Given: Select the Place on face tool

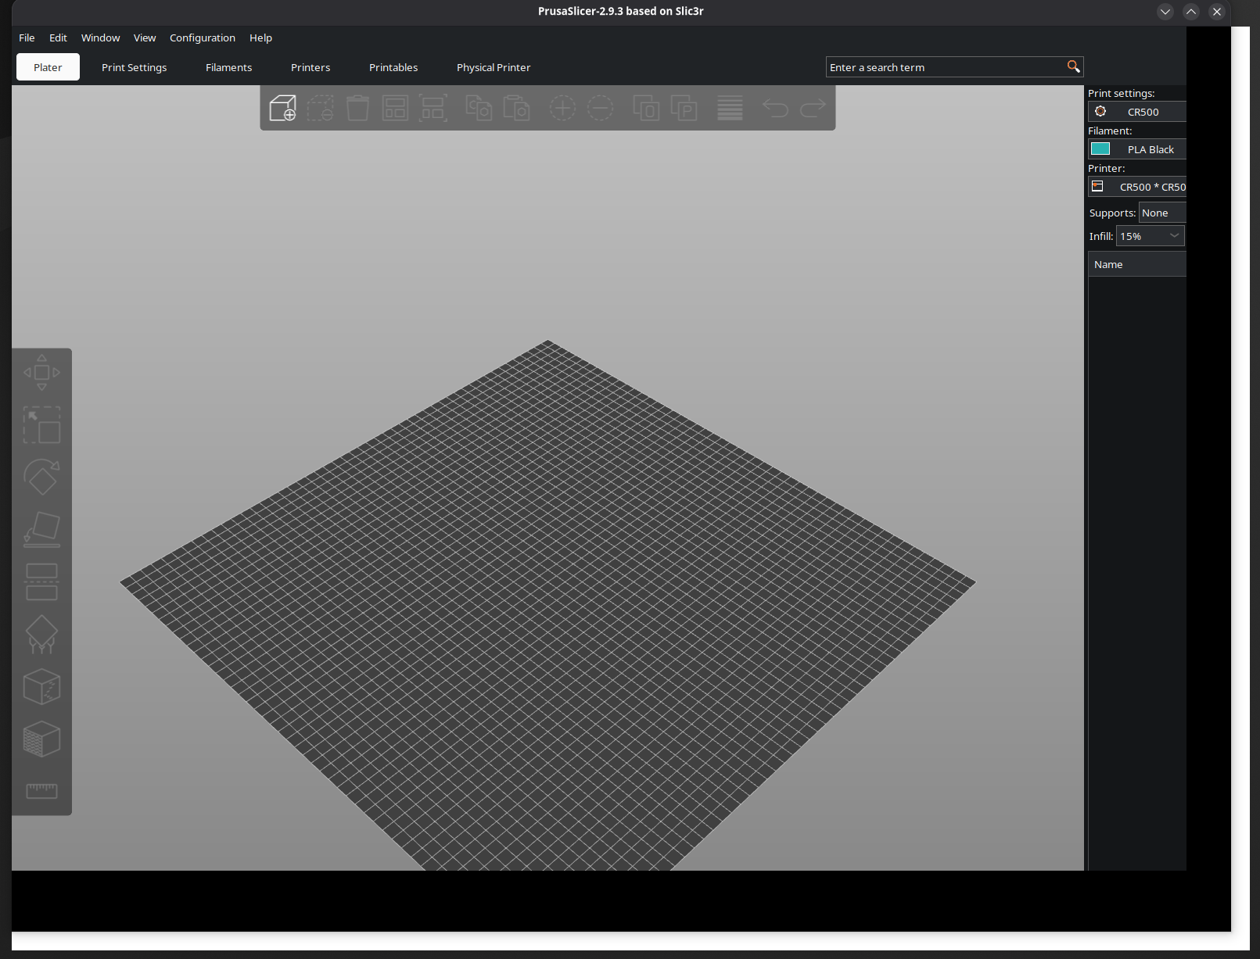Looking at the screenshot, I should click(x=41, y=529).
